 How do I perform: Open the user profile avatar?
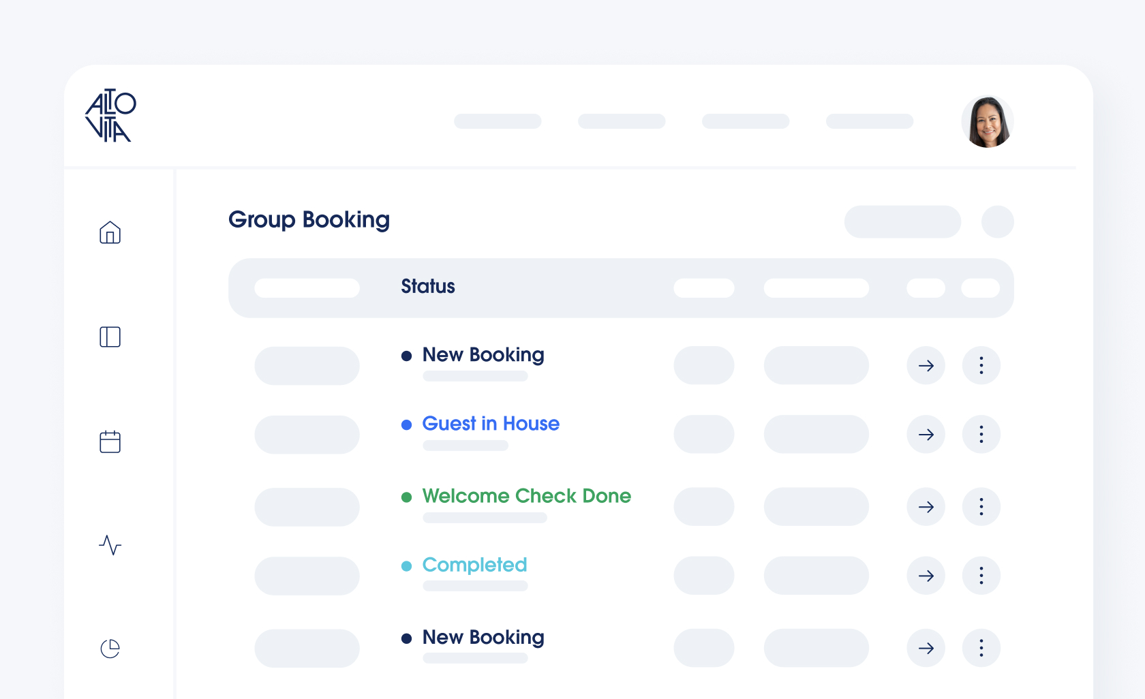point(988,122)
